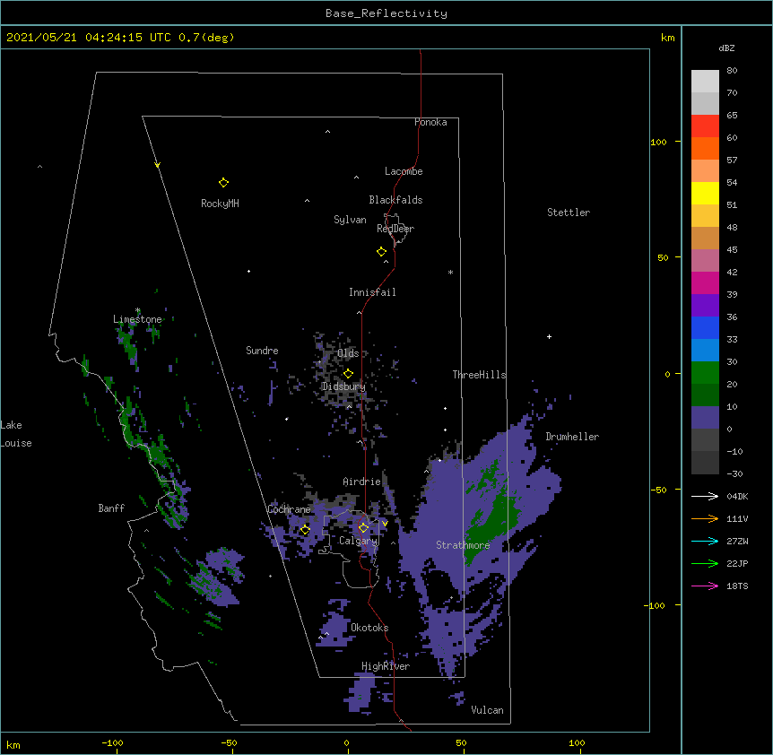The height and width of the screenshot is (755, 773).
Task: Click the Sylvan city label
Action: [350, 220]
